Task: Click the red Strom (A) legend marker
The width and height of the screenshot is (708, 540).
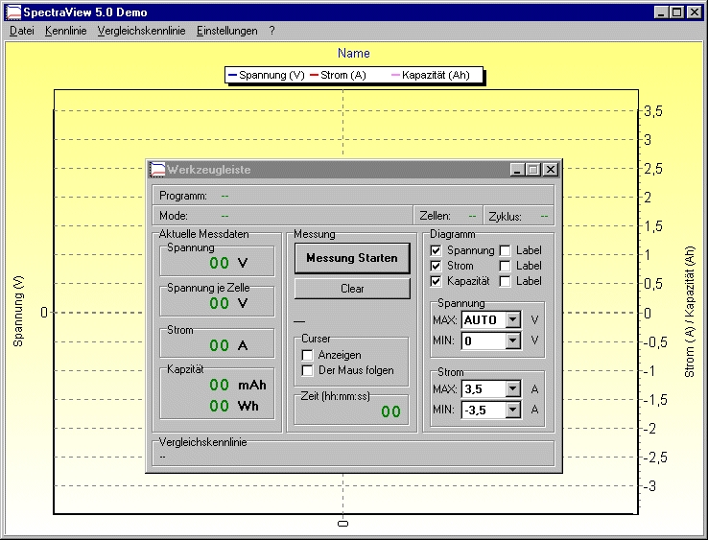Action: coord(315,75)
